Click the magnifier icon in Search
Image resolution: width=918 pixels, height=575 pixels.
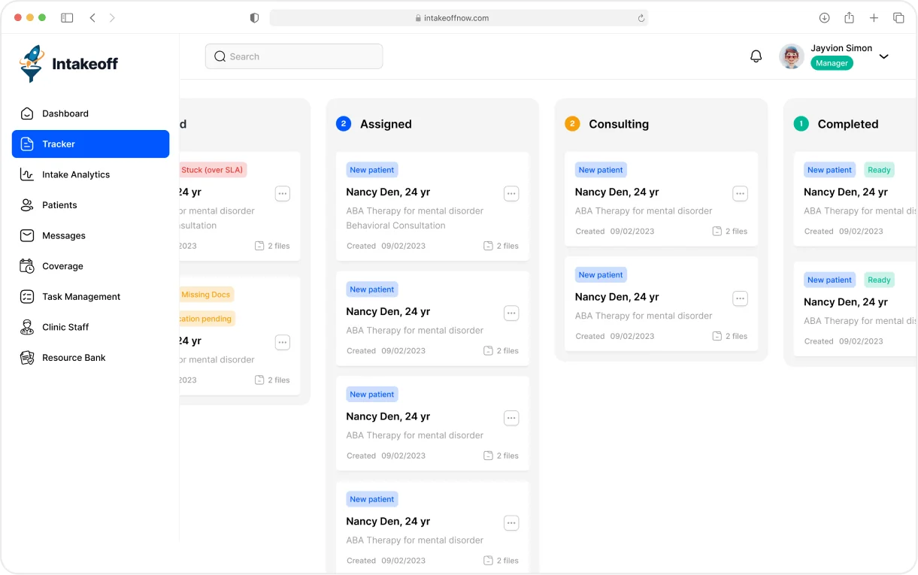tap(220, 56)
